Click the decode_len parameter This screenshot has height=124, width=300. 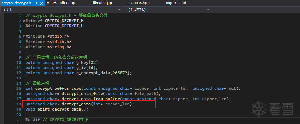[117, 104]
